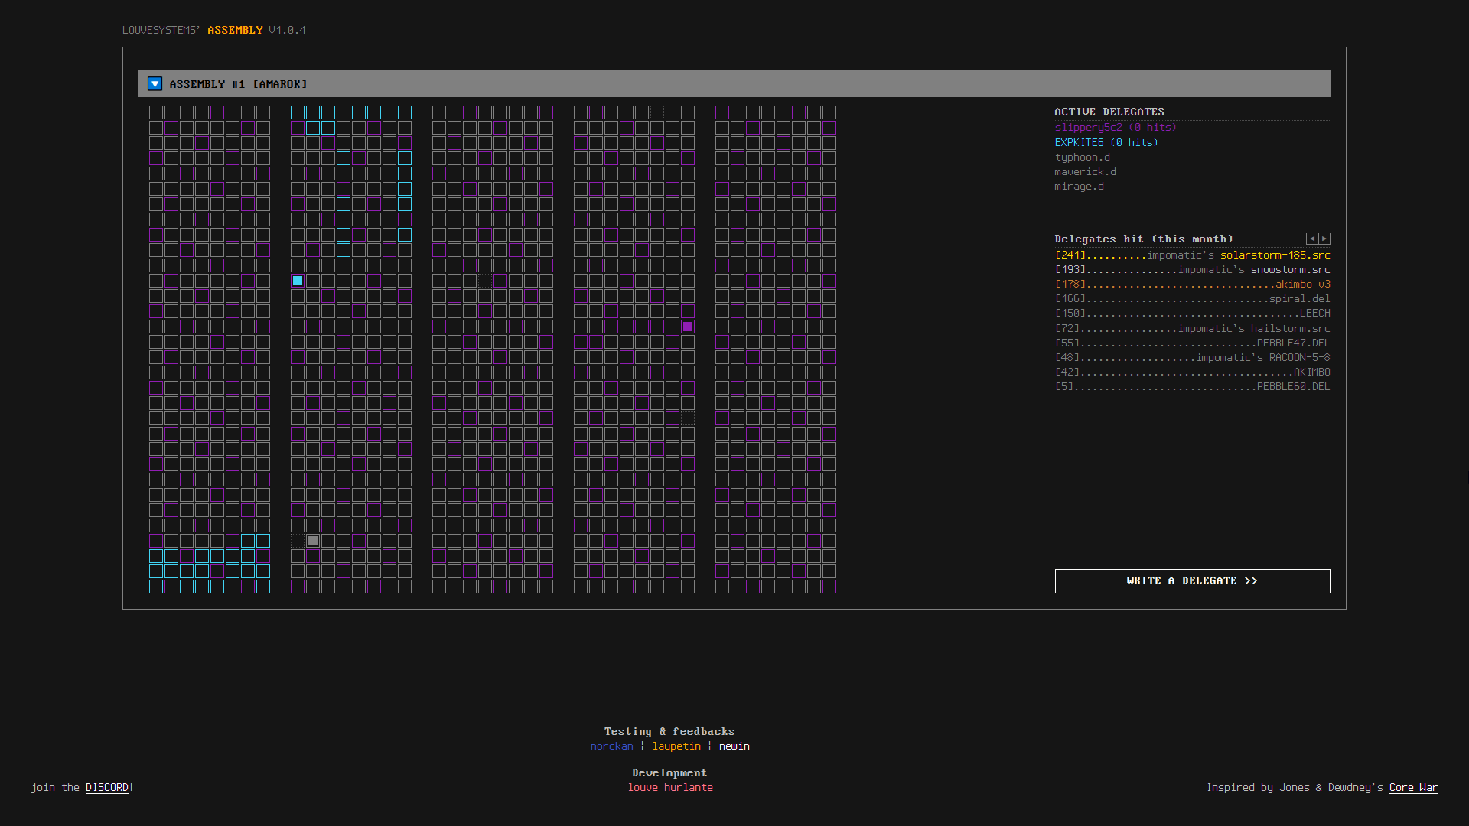Go to next month of delegates hit
Screen dimensions: 1469x826
1324,239
